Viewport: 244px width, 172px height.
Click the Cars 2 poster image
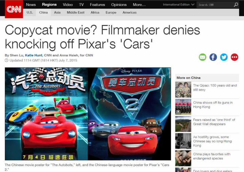(129, 114)
